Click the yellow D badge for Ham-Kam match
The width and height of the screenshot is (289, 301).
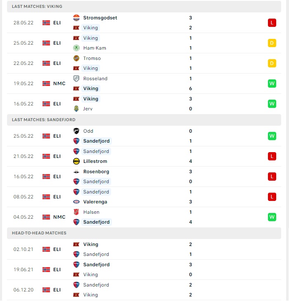tap(272, 43)
